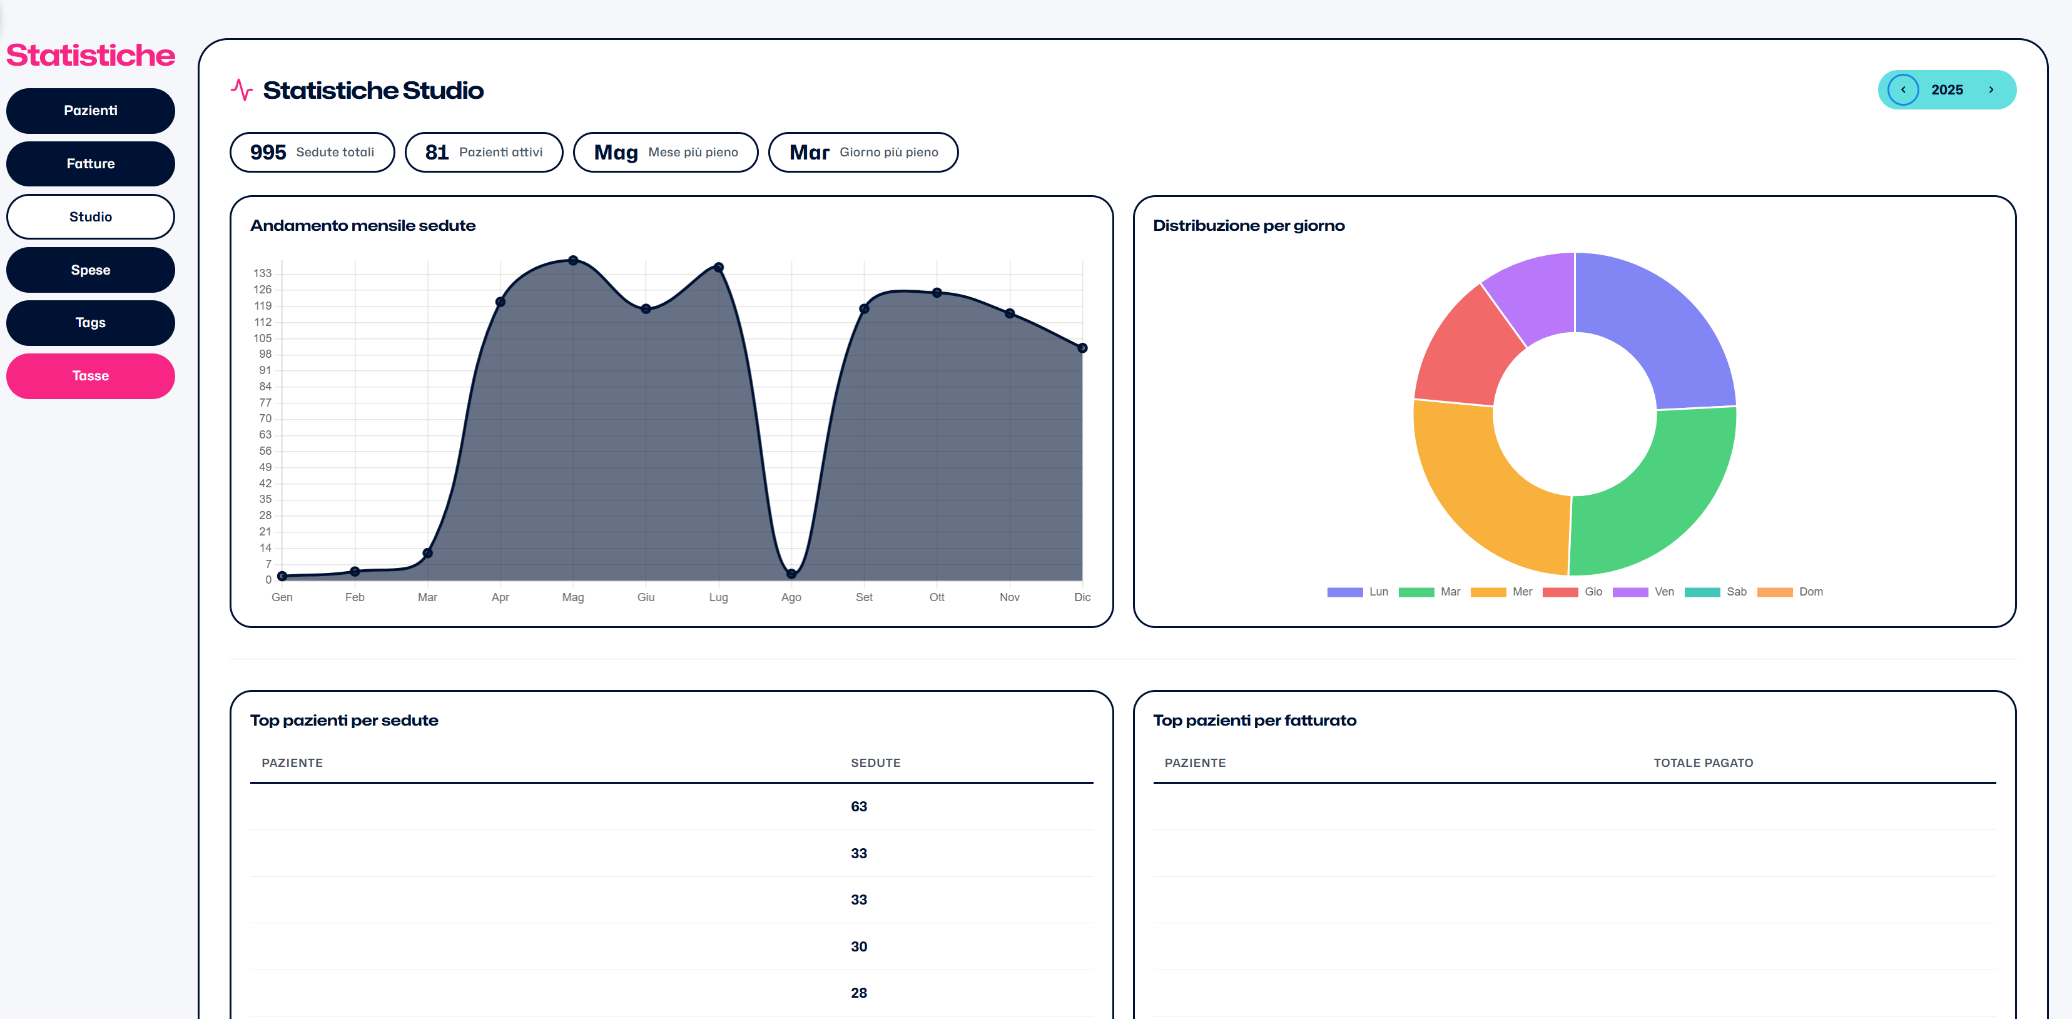Click the Dic data point on chart
The height and width of the screenshot is (1019, 2072).
click(x=1083, y=348)
